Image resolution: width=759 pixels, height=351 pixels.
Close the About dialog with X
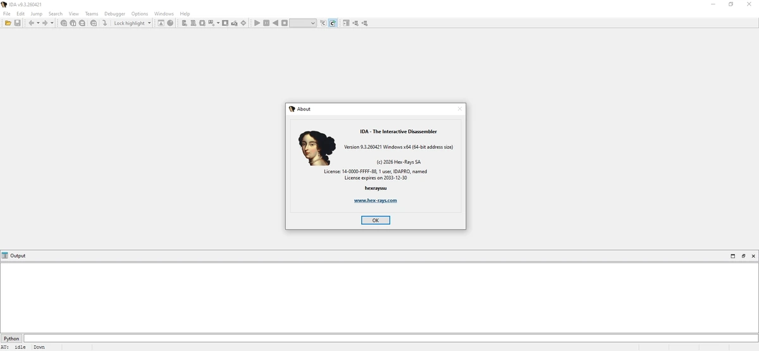459,109
